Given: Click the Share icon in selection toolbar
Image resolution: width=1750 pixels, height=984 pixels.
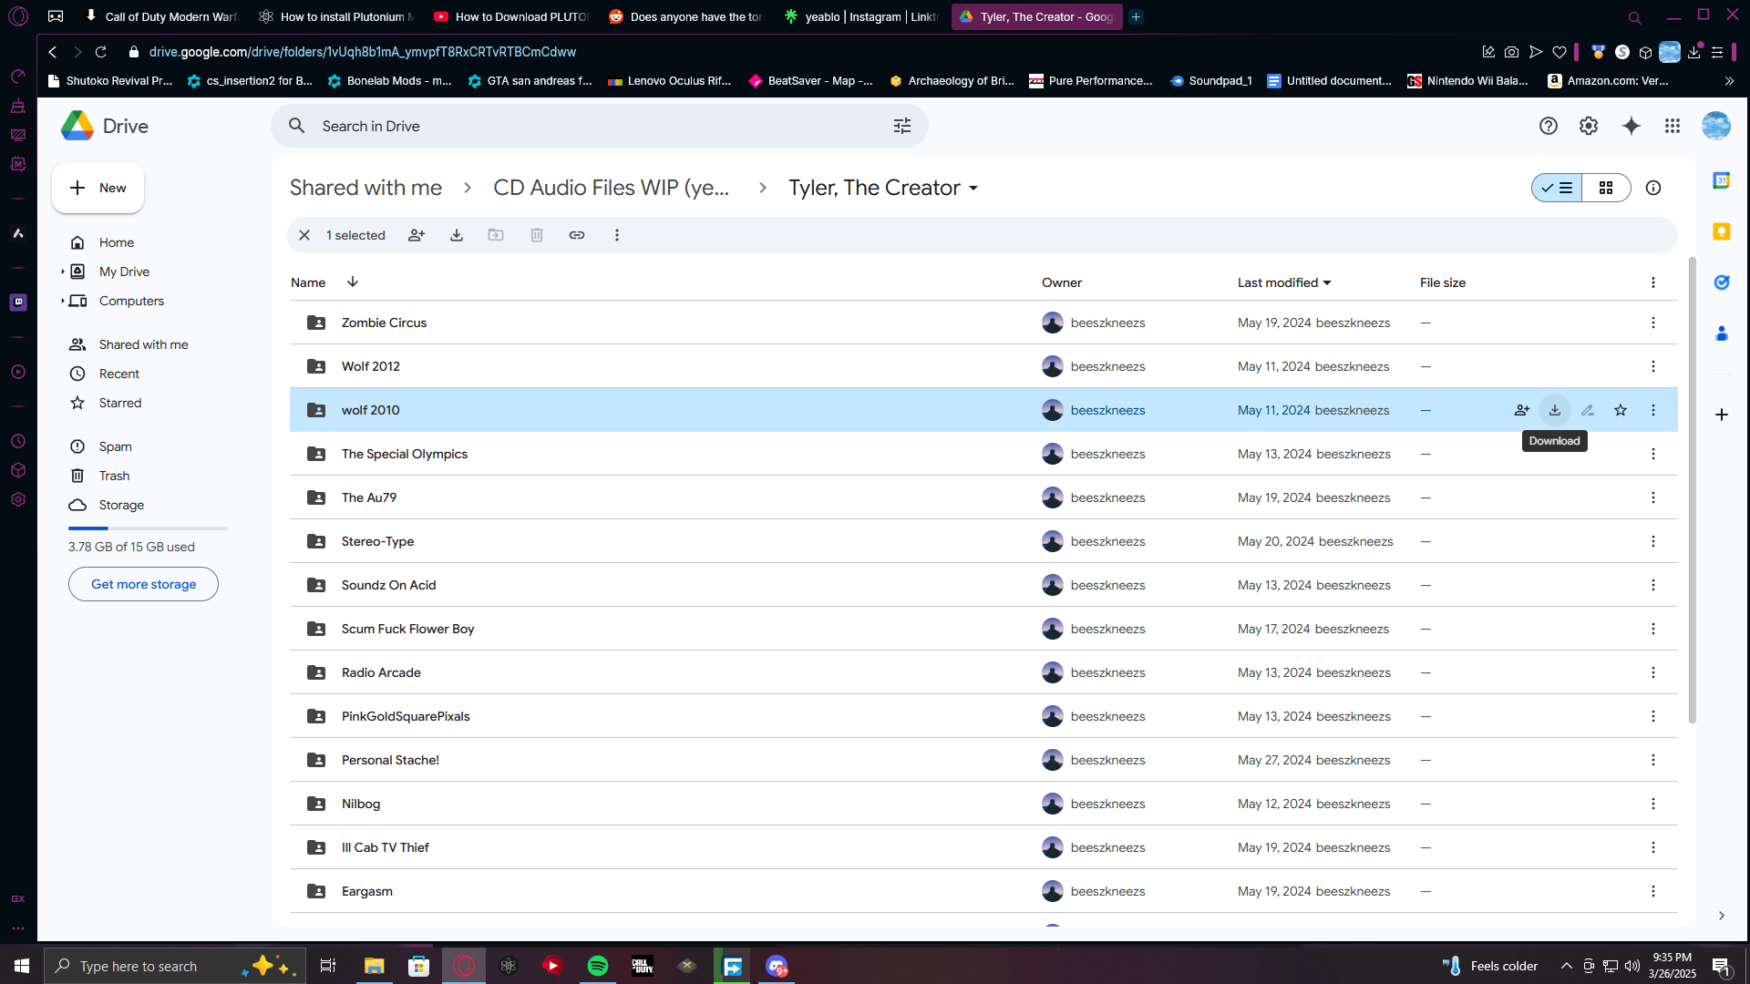Looking at the screenshot, I should click(417, 235).
